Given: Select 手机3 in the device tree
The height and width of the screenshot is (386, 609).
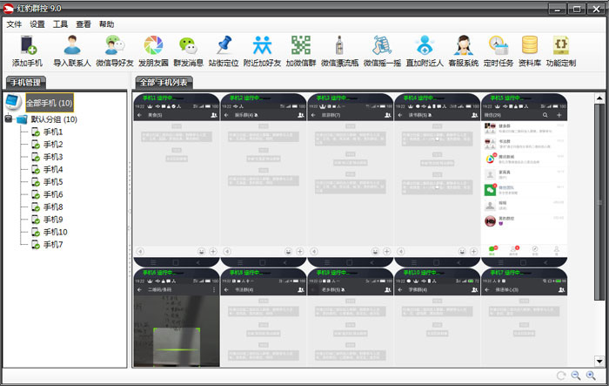Looking at the screenshot, I should point(53,157).
